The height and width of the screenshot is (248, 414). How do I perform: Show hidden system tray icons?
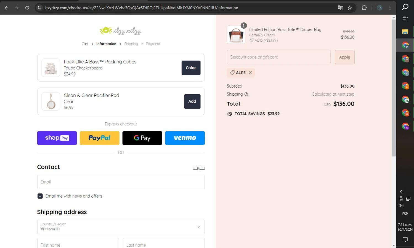tap(401, 192)
